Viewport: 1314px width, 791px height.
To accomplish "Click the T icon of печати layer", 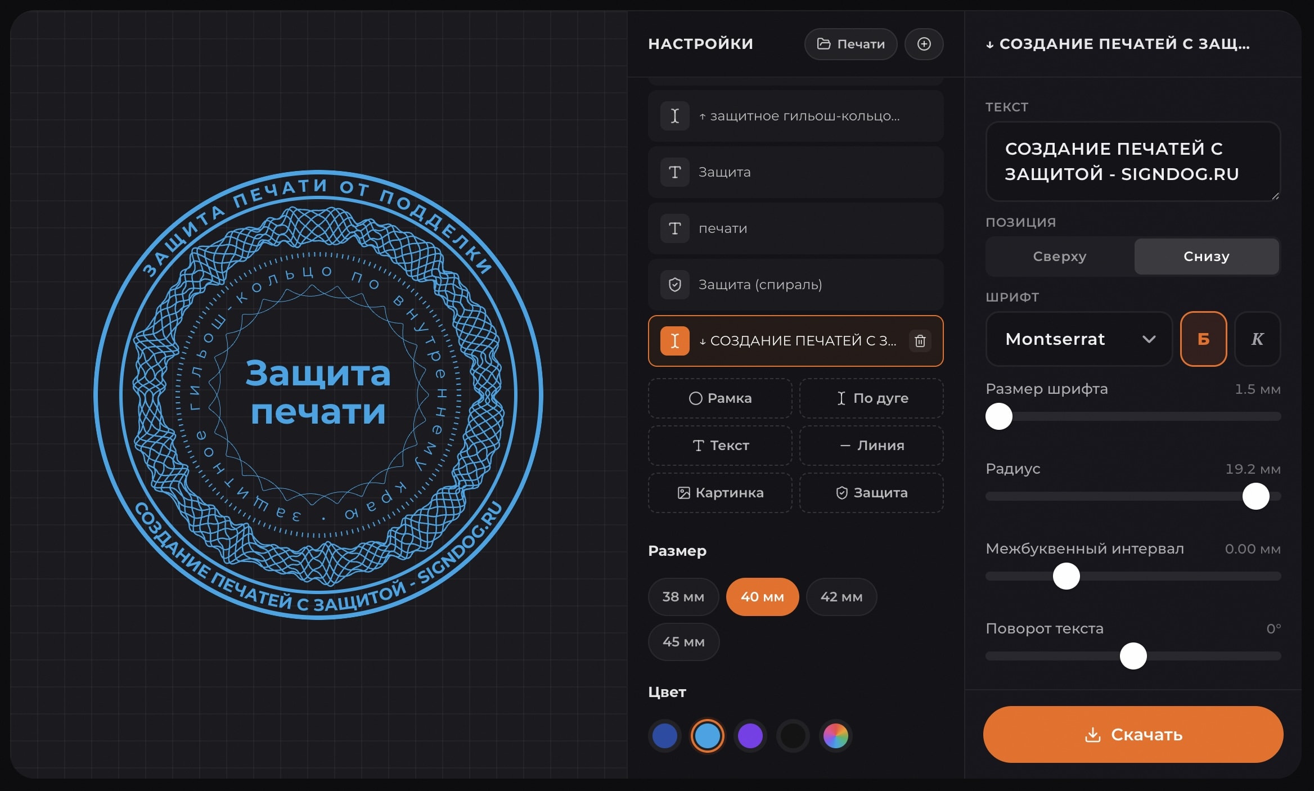I will point(675,228).
